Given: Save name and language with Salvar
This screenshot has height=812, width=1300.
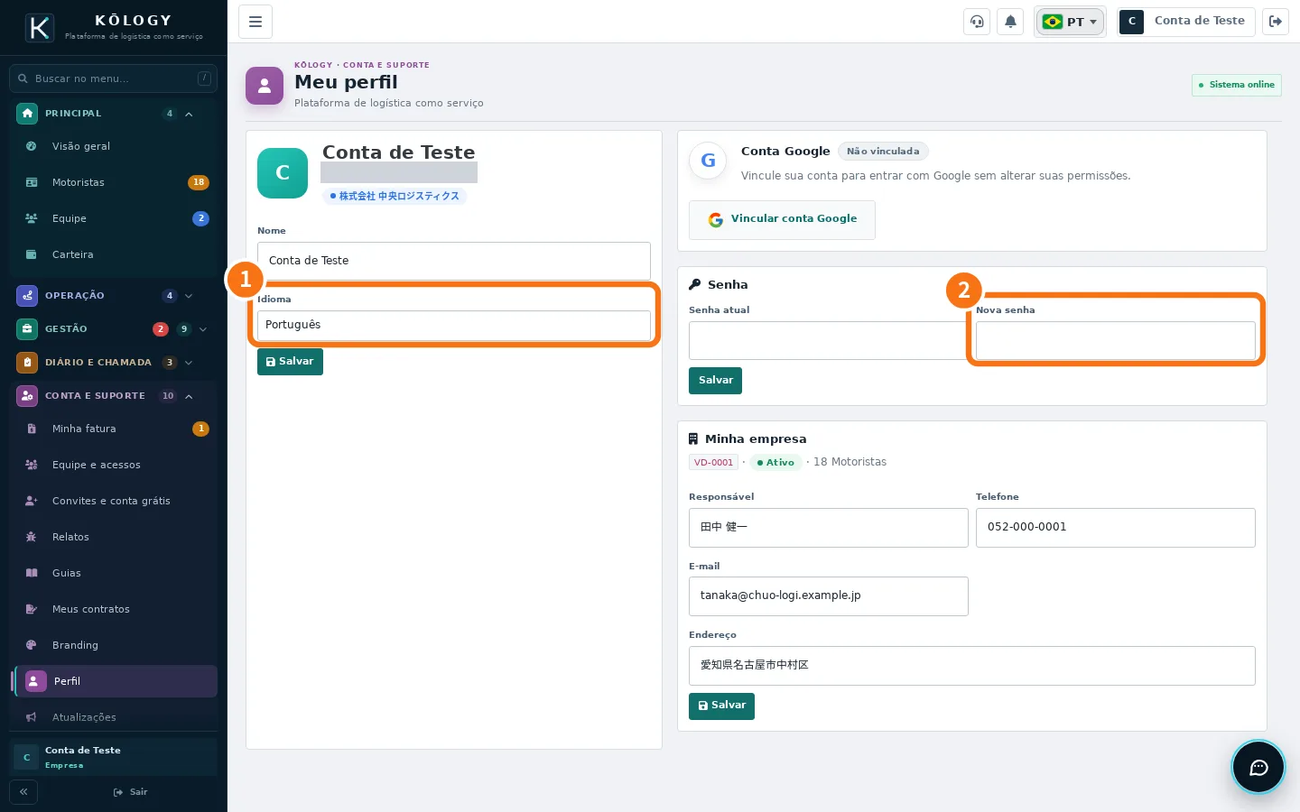Looking at the screenshot, I should pos(290,362).
